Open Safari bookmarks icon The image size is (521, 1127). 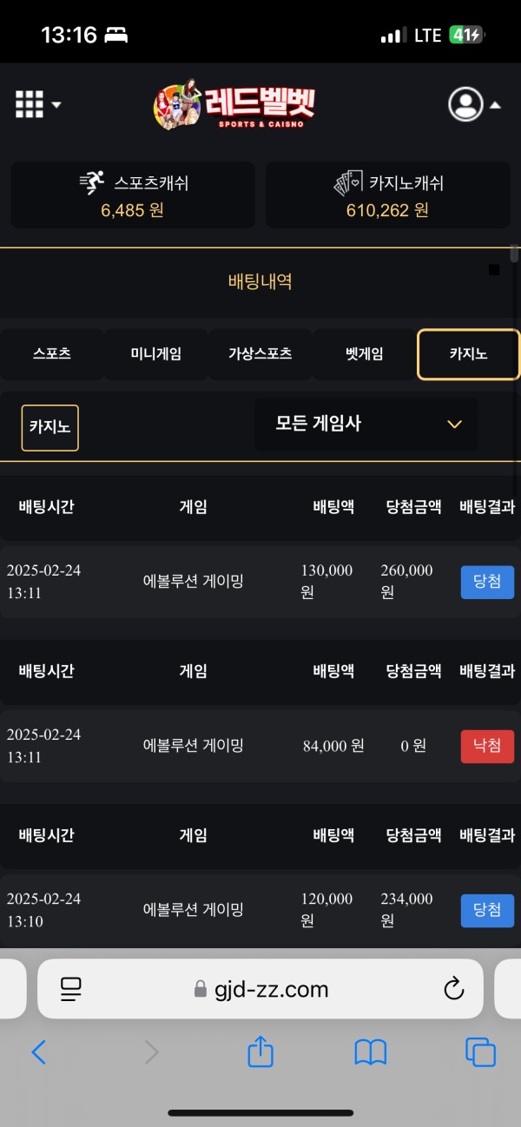pos(371,1052)
